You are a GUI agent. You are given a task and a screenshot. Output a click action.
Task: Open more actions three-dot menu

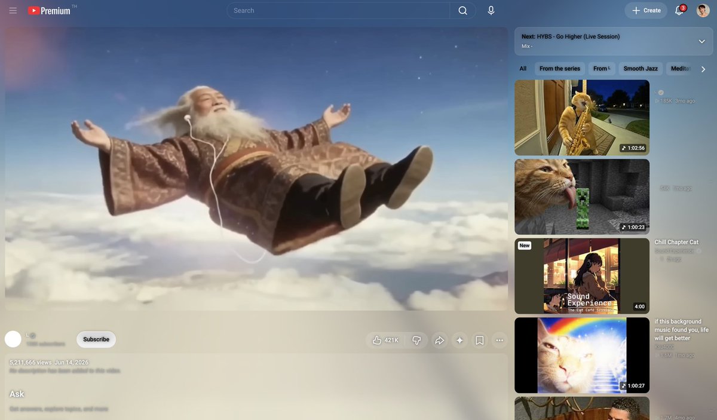pos(500,340)
